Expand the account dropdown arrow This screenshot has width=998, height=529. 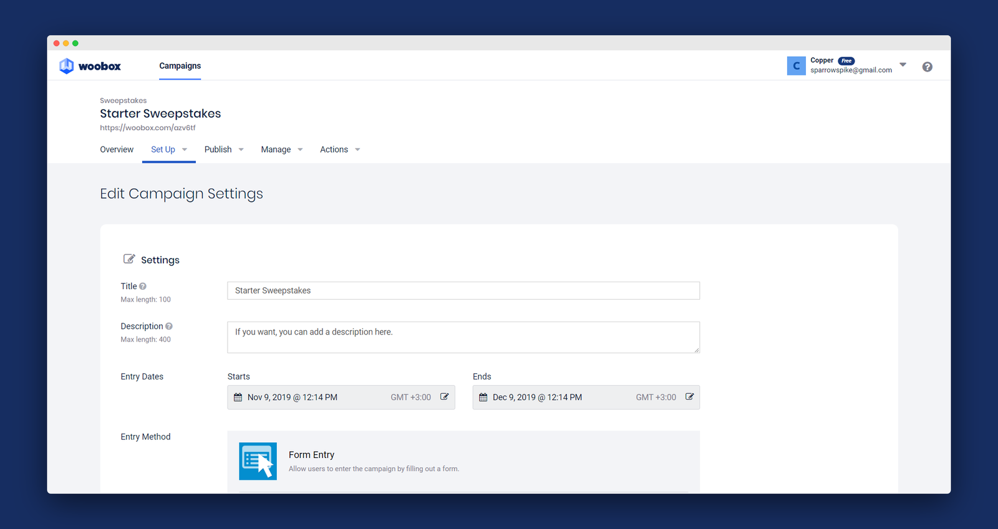[903, 65]
